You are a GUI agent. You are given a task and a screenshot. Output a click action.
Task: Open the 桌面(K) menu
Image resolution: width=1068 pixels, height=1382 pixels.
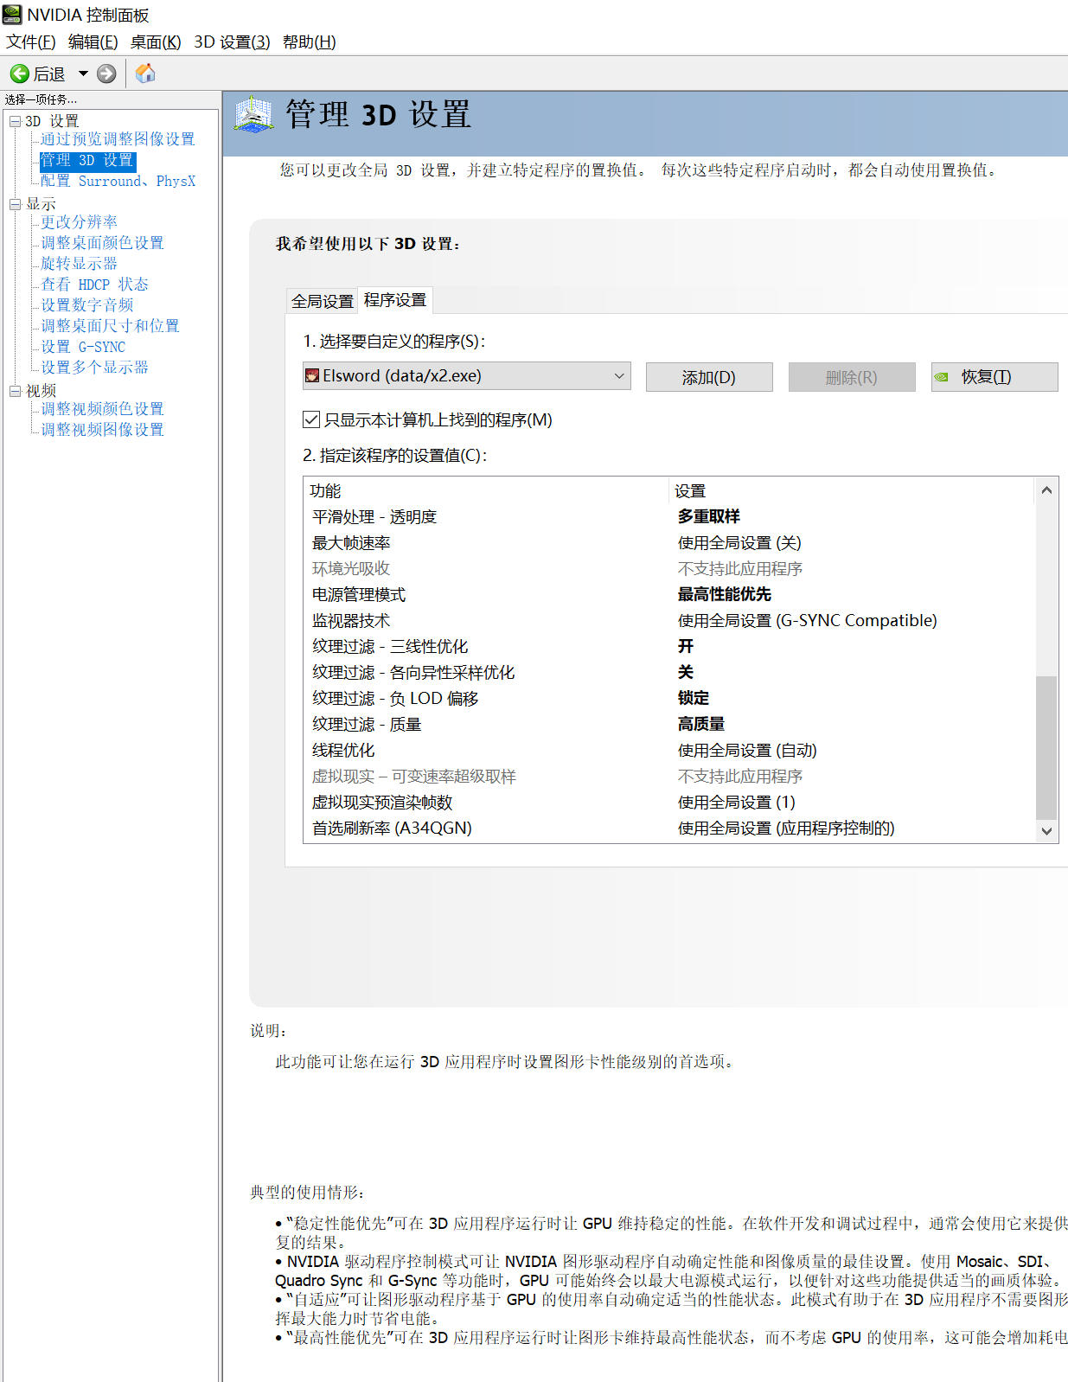click(156, 42)
